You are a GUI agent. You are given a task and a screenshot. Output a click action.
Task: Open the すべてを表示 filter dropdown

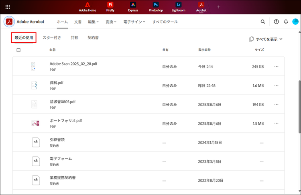click(x=266, y=39)
